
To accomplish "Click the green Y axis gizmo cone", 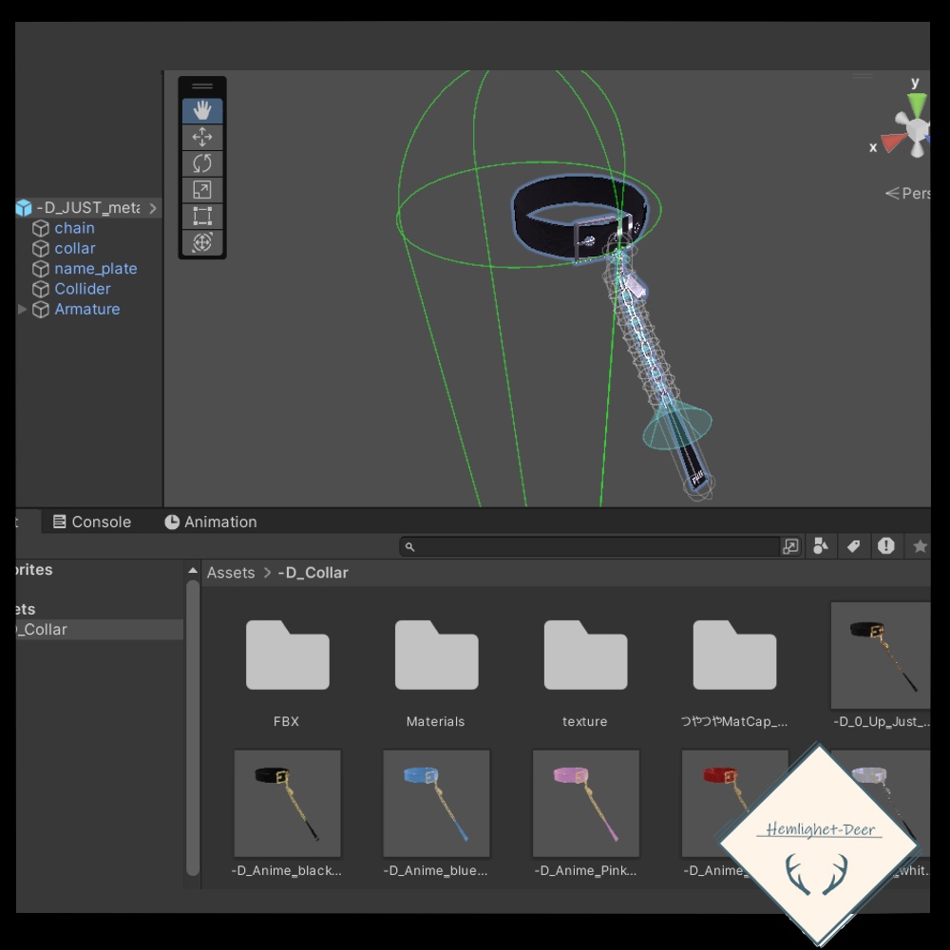I will (917, 103).
